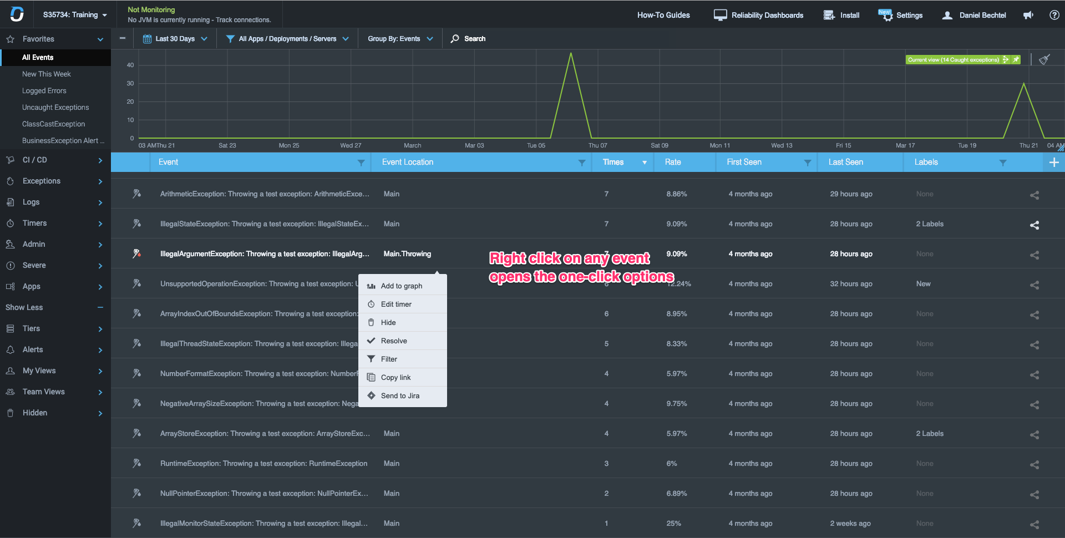This screenshot has height=538, width=1065.
Task: Open the How-To Guides link
Action: point(663,15)
